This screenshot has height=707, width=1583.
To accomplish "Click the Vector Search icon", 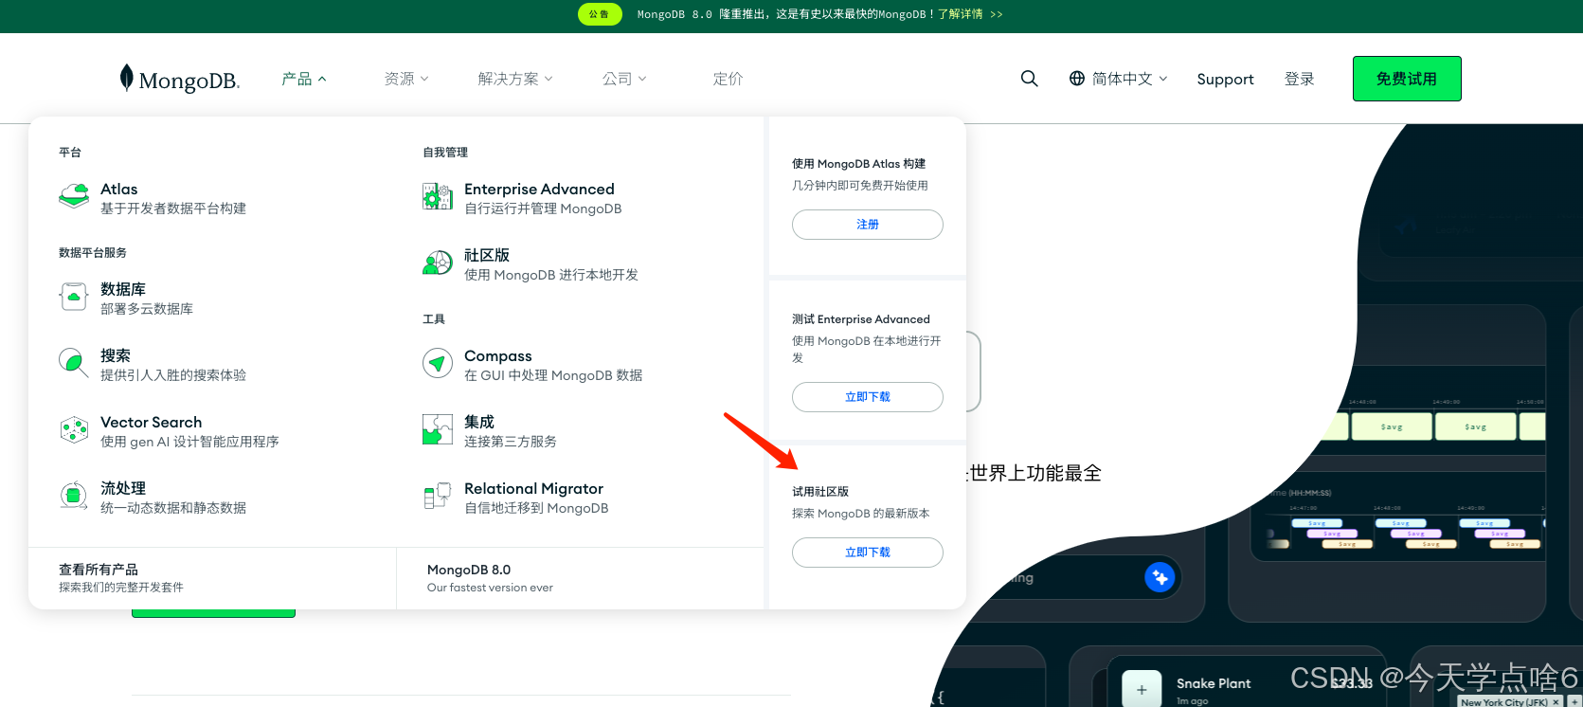I will point(74,430).
